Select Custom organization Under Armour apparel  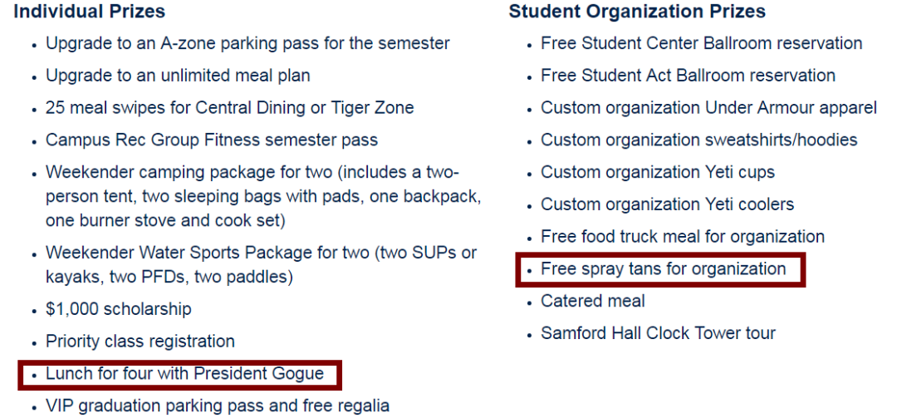[709, 108]
